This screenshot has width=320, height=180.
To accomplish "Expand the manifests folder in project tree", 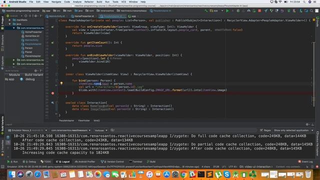I will [x=9, y=20].
